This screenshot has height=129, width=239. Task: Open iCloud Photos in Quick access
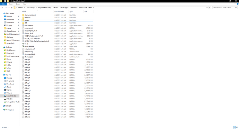click(x=11, y=31)
